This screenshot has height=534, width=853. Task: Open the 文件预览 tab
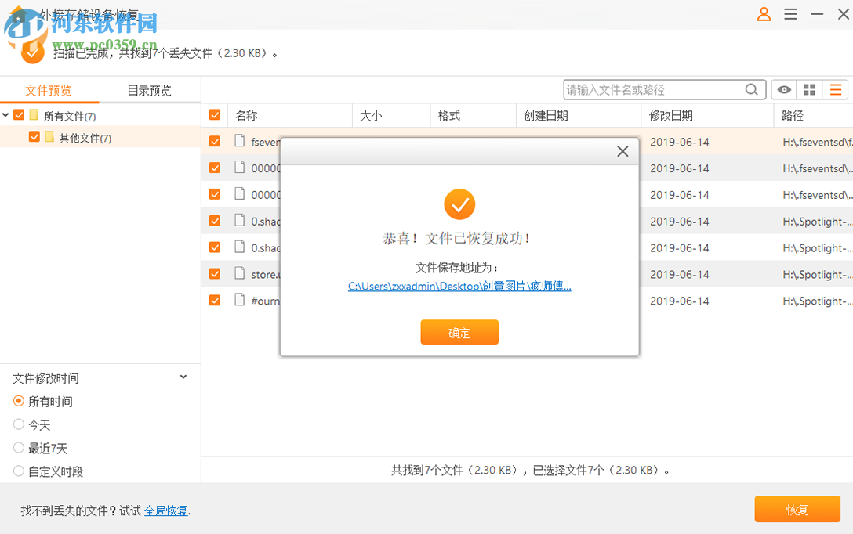[x=49, y=90]
